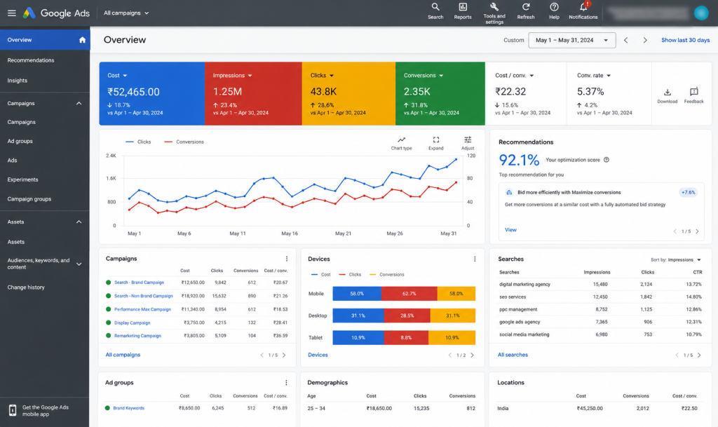Change the Cost / conv. metric dropdown

[x=514, y=76]
